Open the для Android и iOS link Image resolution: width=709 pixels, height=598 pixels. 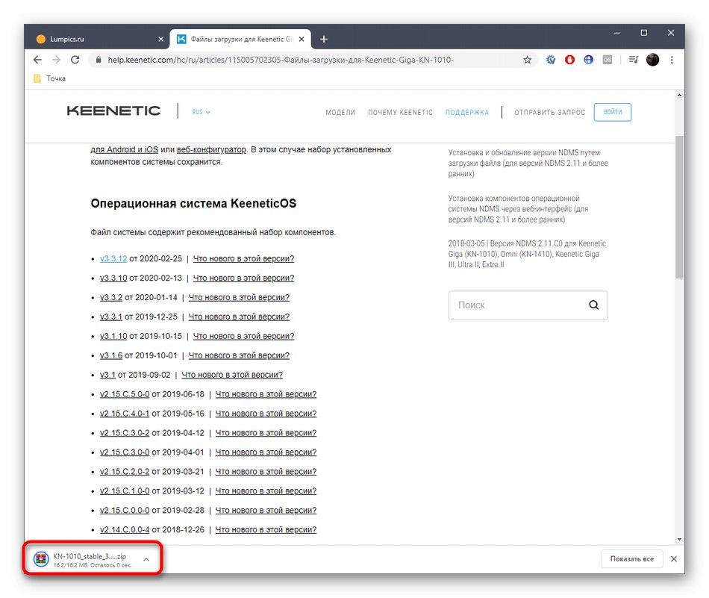point(125,150)
